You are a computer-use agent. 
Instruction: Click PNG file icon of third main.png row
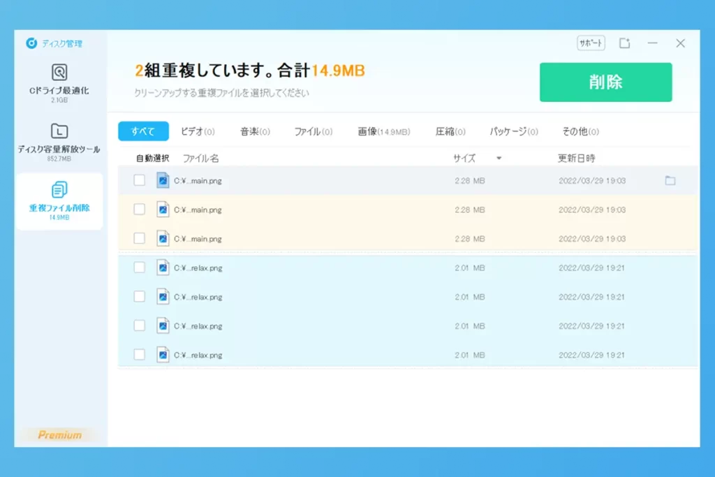pos(163,239)
